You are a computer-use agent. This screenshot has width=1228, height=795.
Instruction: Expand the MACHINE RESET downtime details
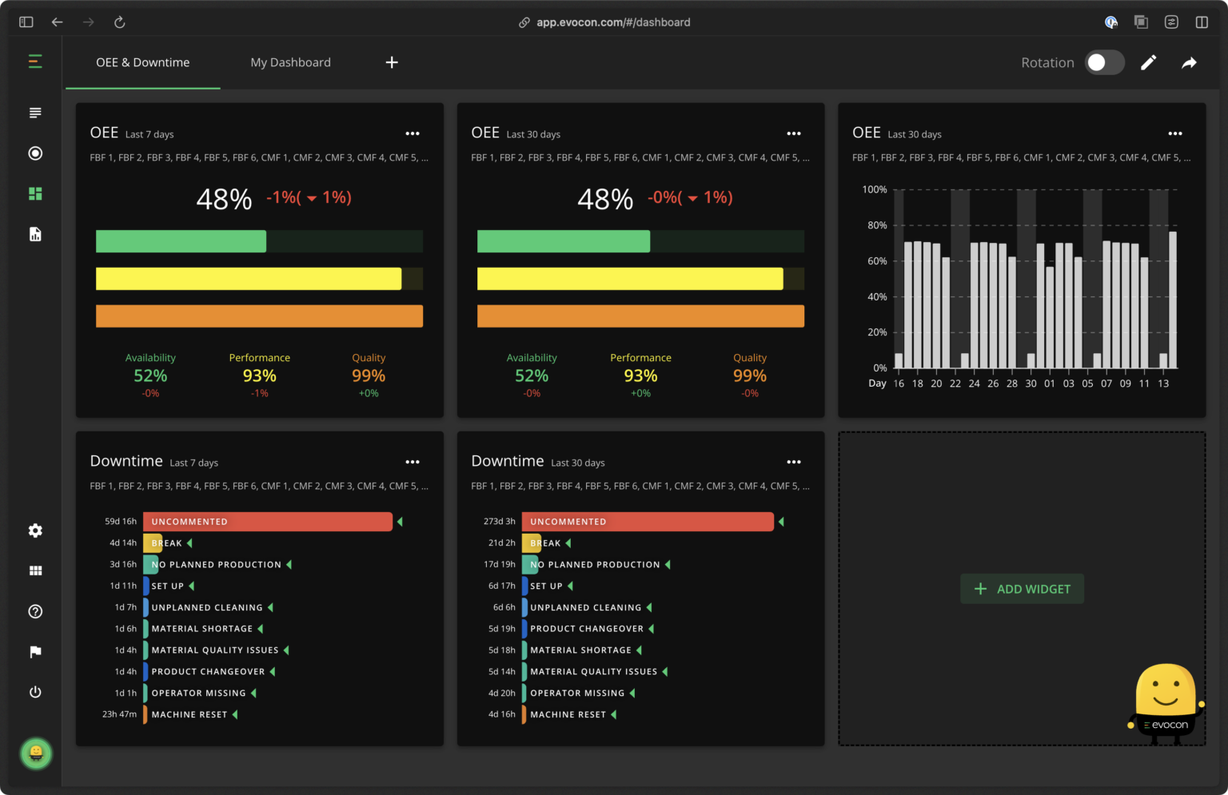tap(236, 714)
